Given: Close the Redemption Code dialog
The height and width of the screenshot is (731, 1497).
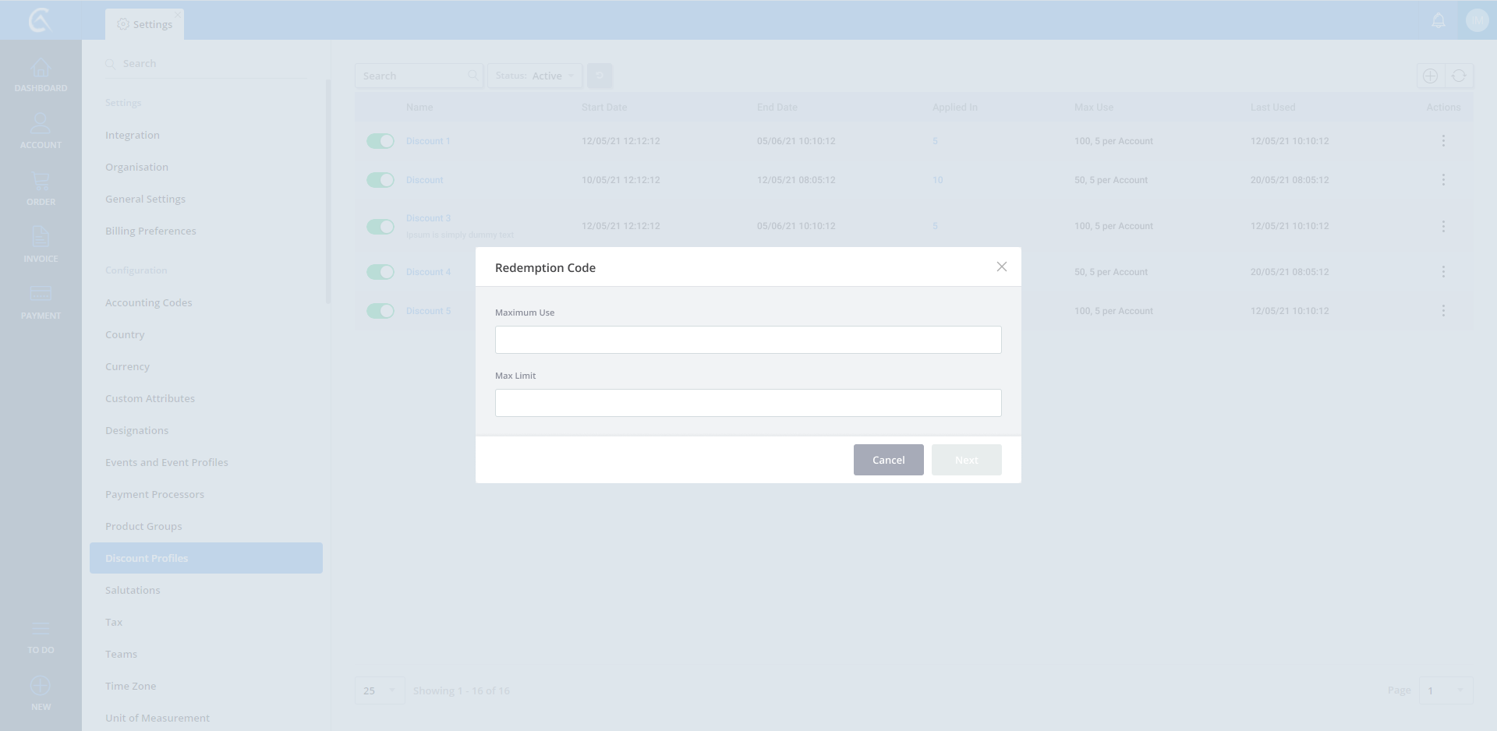Looking at the screenshot, I should 1001,267.
